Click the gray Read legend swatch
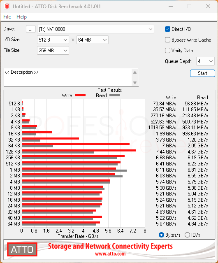The image size is (218, 263). pyautogui.click(x=114, y=95)
